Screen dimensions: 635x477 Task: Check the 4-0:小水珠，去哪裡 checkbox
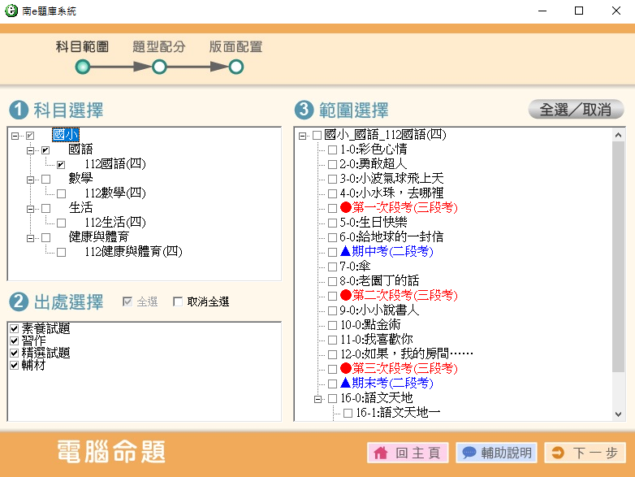click(x=332, y=193)
